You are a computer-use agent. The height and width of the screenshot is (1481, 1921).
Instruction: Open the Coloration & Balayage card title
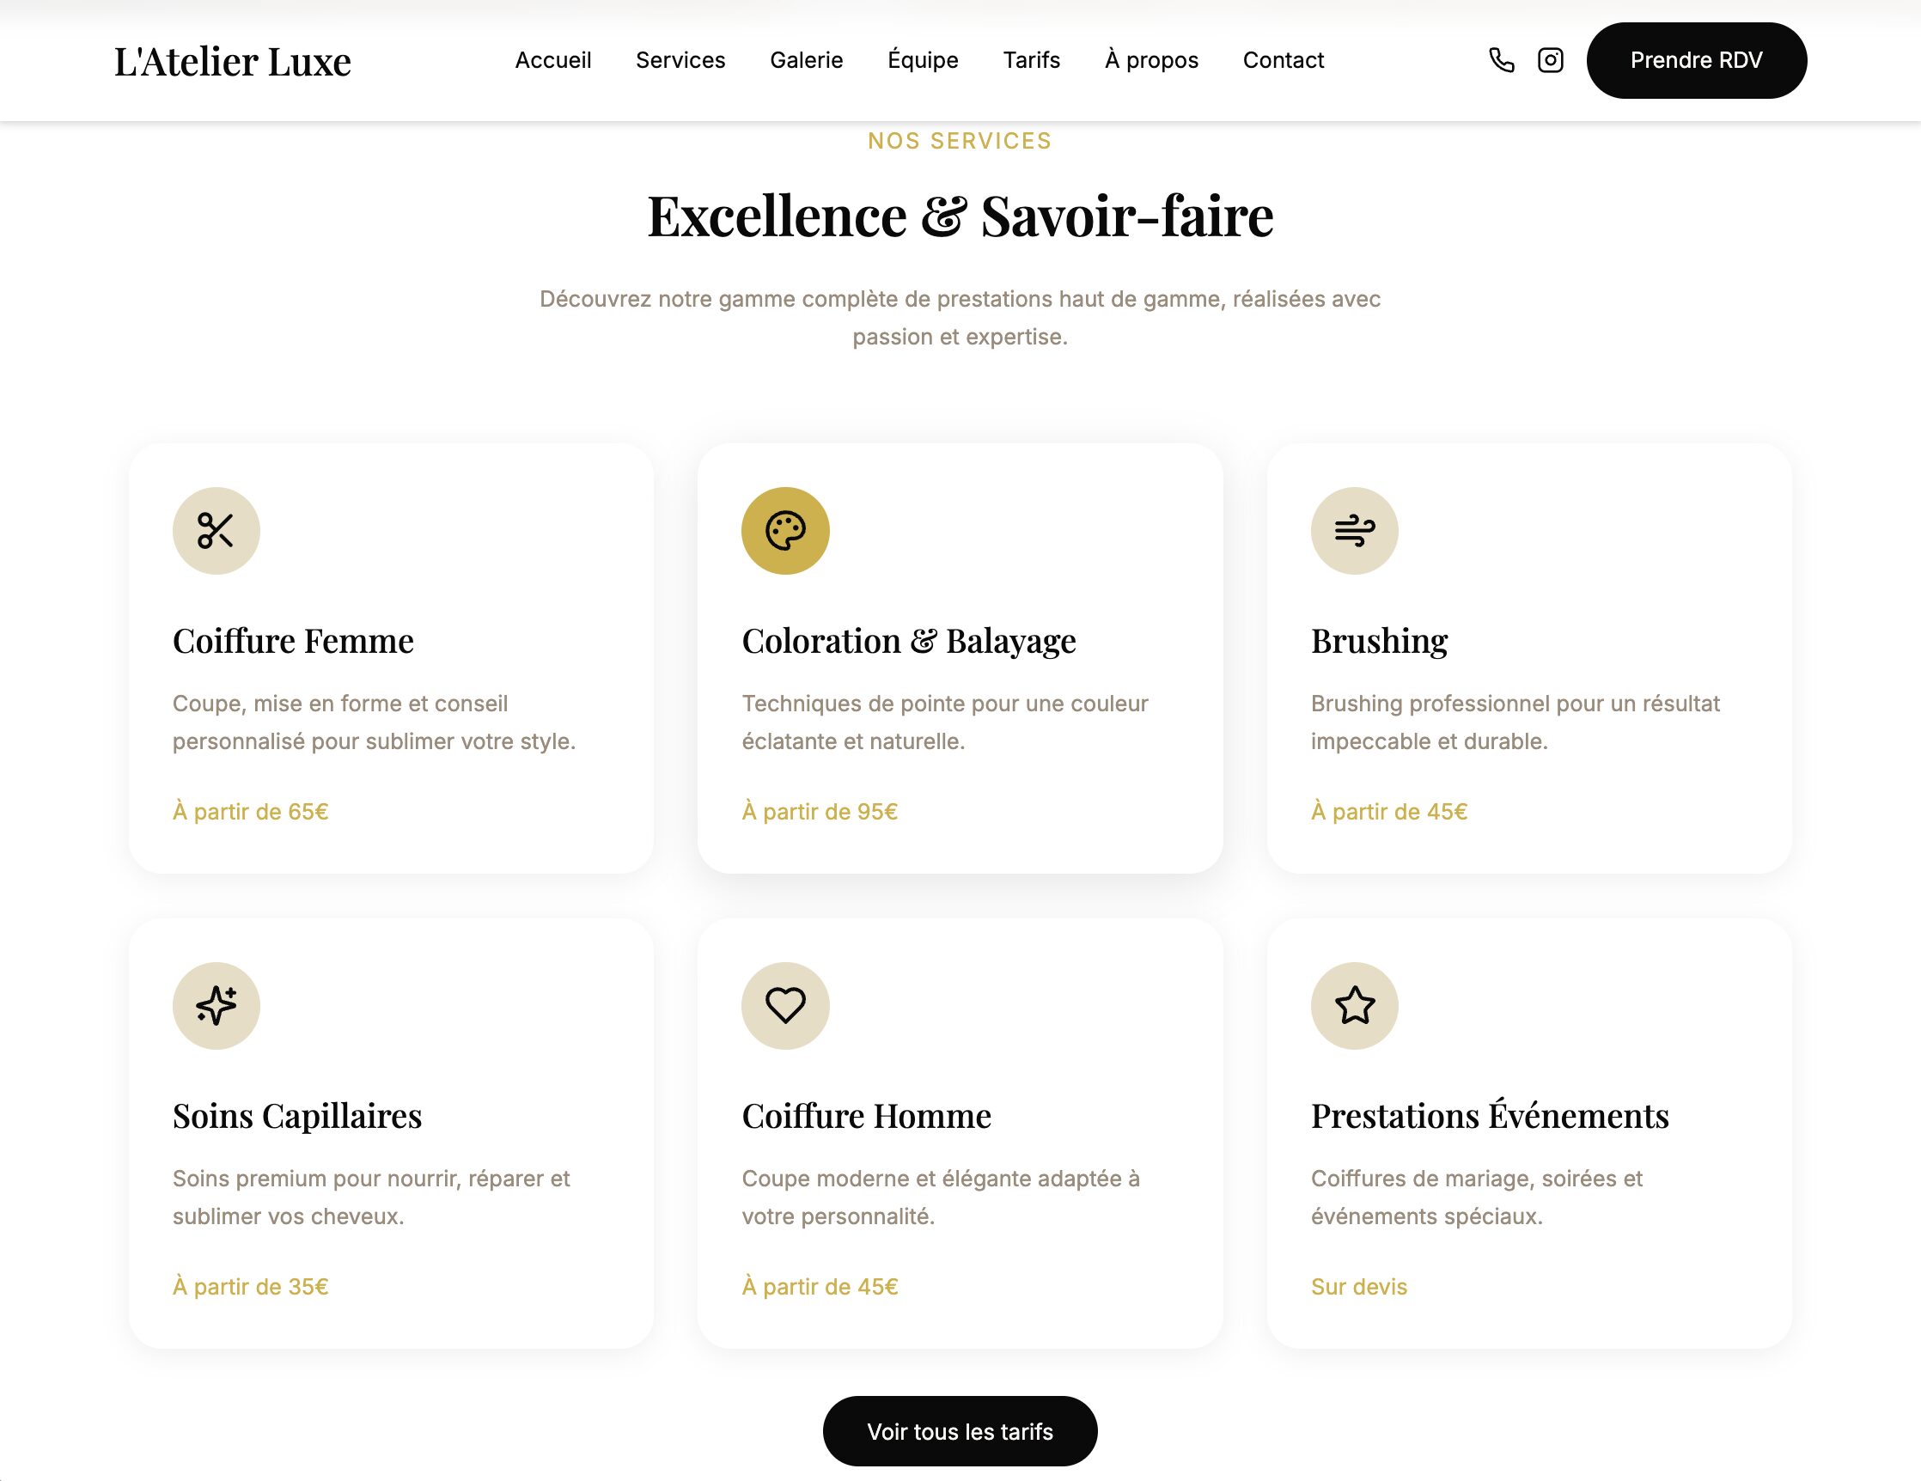[908, 640]
